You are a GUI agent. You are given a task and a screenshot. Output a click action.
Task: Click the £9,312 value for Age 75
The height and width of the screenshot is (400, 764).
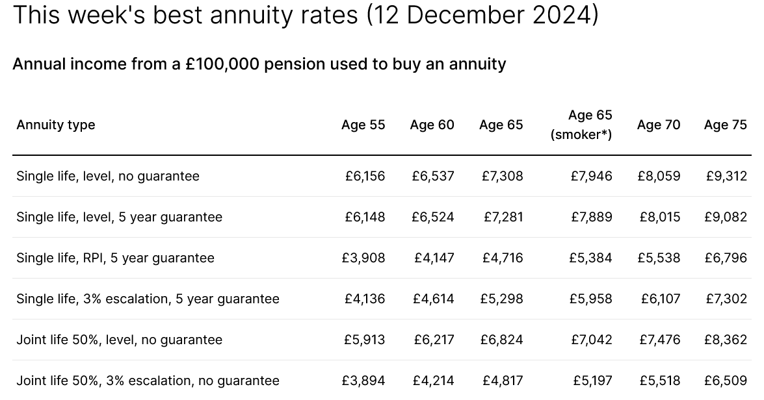726,176
